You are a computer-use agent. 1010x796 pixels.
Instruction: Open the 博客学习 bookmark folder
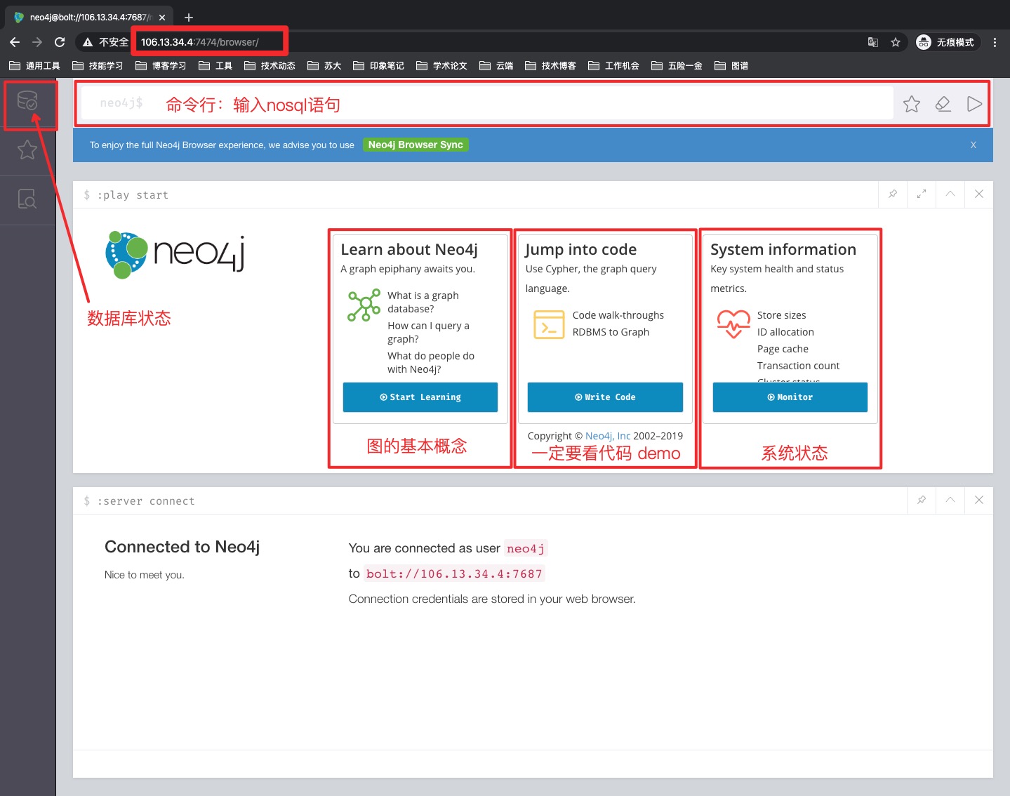(161, 66)
